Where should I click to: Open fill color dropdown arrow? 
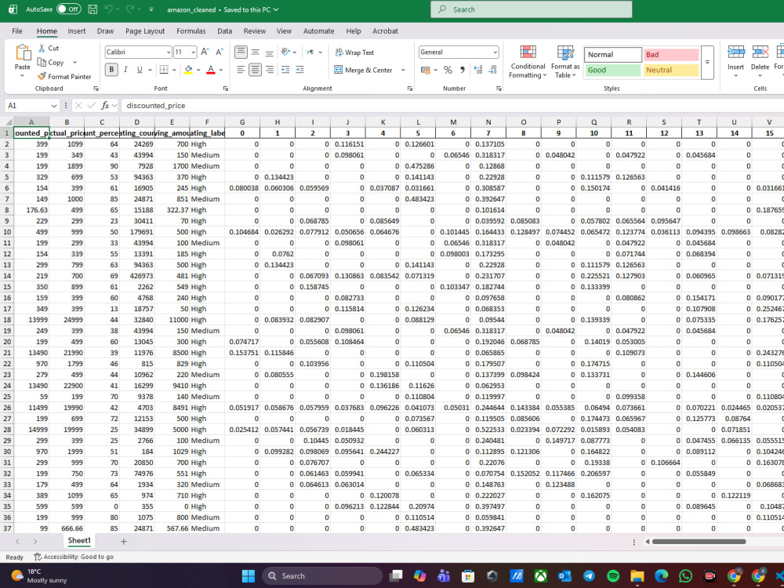pos(198,70)
